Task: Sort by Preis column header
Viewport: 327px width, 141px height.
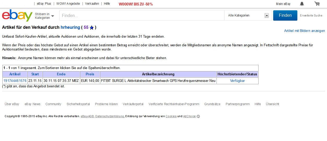Action: tap(90, 74)
